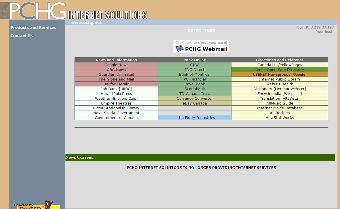The width and height of the screenshot is (340, 209).
Task: Click the News and Information column header
Action: coord(116,60)
